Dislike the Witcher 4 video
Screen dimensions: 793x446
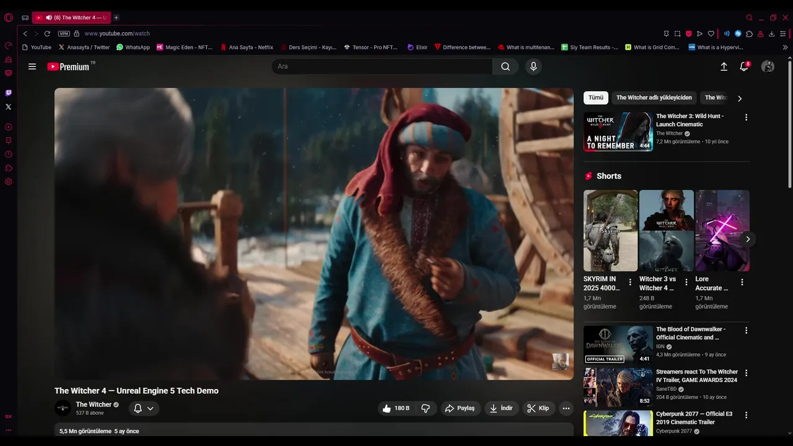[x=426, y=408]
